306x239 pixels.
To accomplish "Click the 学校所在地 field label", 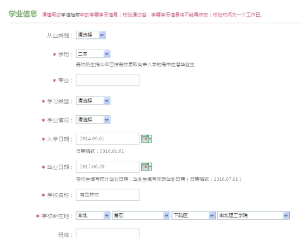I will [57, 216].
